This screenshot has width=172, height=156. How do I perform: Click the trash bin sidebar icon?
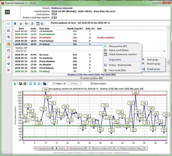pyautogui.click(x=9, y=37)
